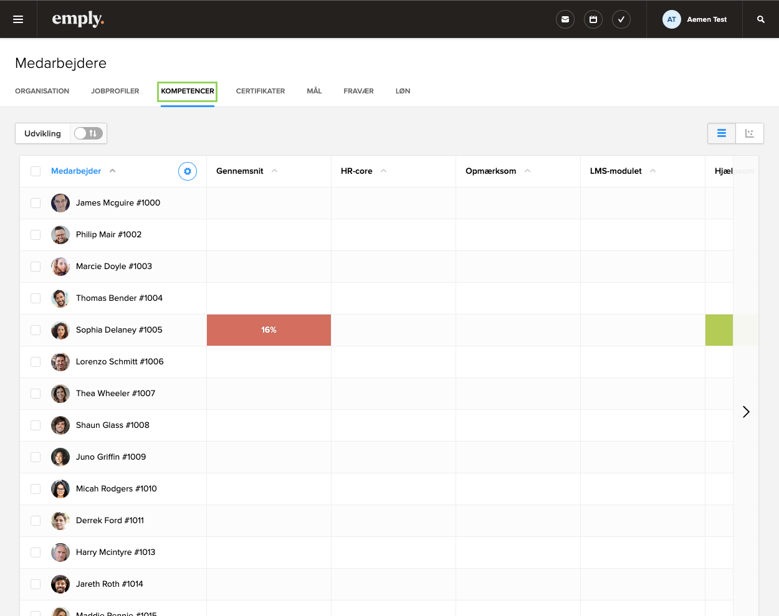Toggle the sort switch next to Udvikling
This screenshot has width=779, height=616.
pyautogui.click(x=87, y=133)
